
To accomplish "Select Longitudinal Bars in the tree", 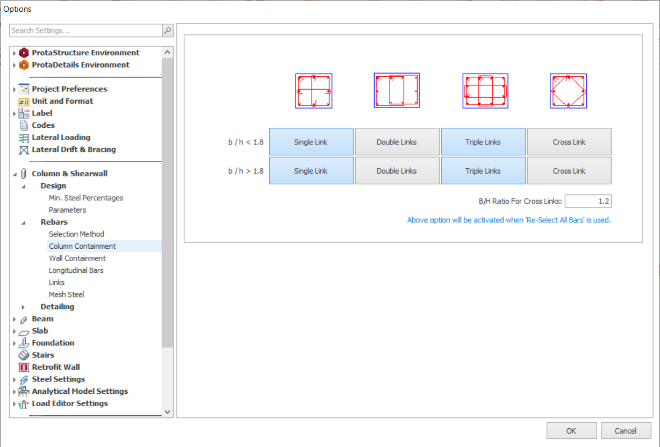I will click(76, 270).
